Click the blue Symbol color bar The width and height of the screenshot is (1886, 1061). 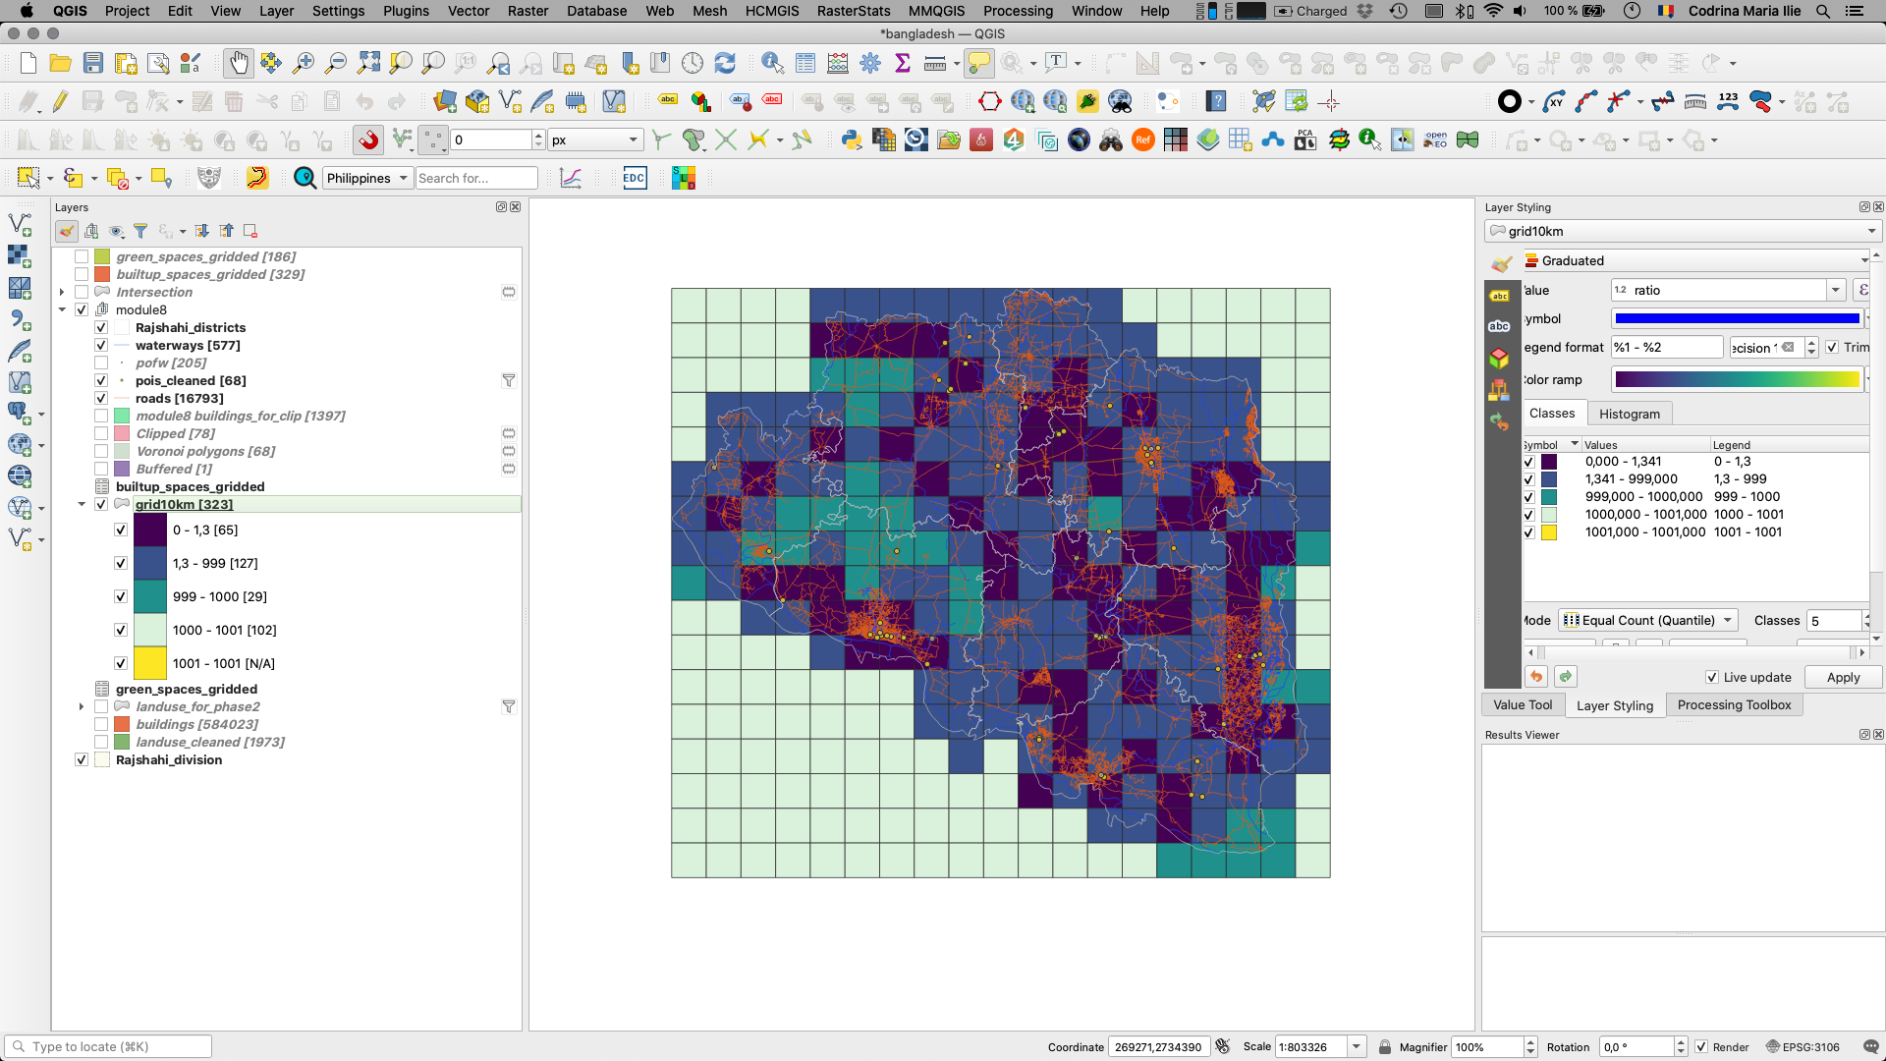coord(1737,319)
